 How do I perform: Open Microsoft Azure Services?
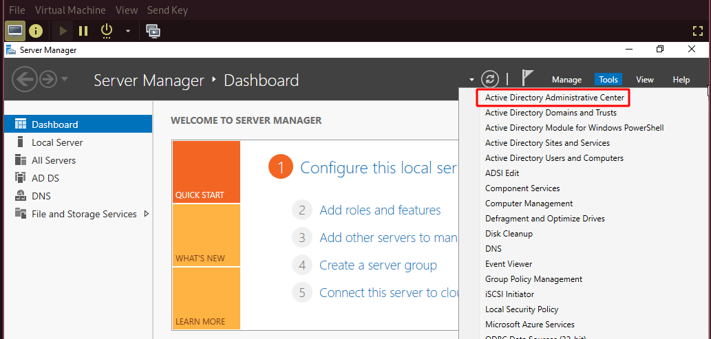(529, 325)
